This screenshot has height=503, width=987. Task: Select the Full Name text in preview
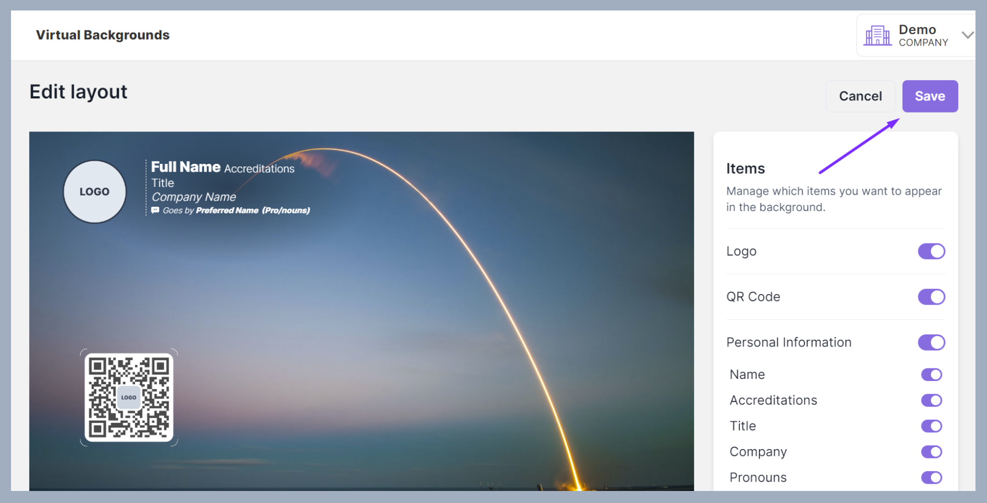pyautogui.click(x=186, y=167)
